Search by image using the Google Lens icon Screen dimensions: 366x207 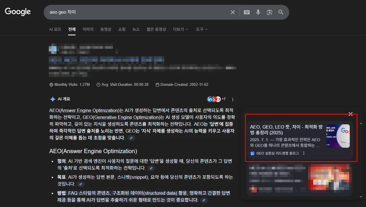pos(269,12)
